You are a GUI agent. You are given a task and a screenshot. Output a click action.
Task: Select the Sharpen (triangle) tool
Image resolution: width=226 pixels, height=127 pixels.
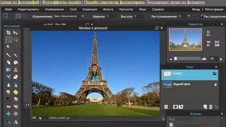tap(16, 85)
